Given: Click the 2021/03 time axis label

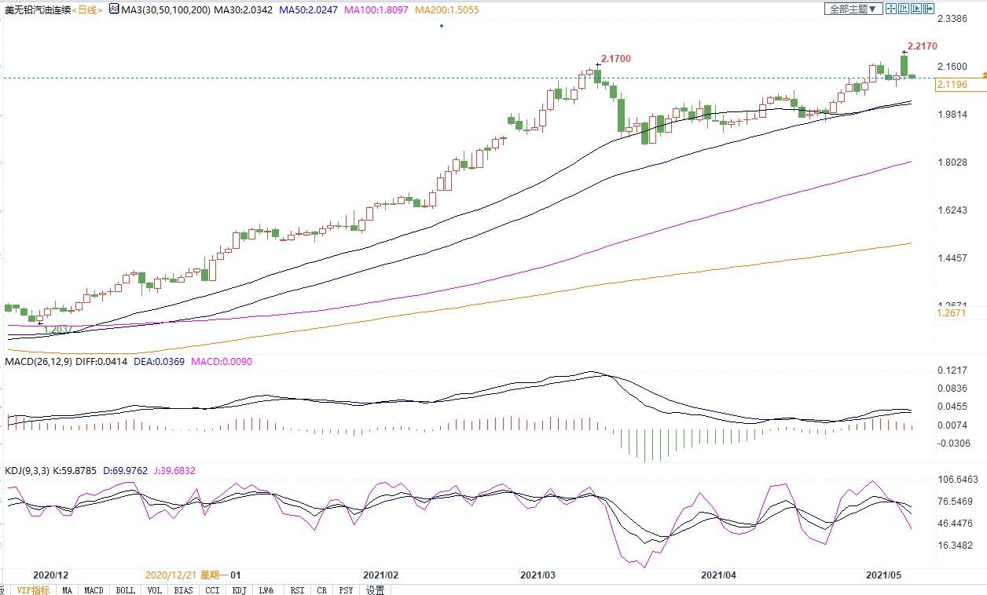Looking at the screenshot, I should [538, 575].
